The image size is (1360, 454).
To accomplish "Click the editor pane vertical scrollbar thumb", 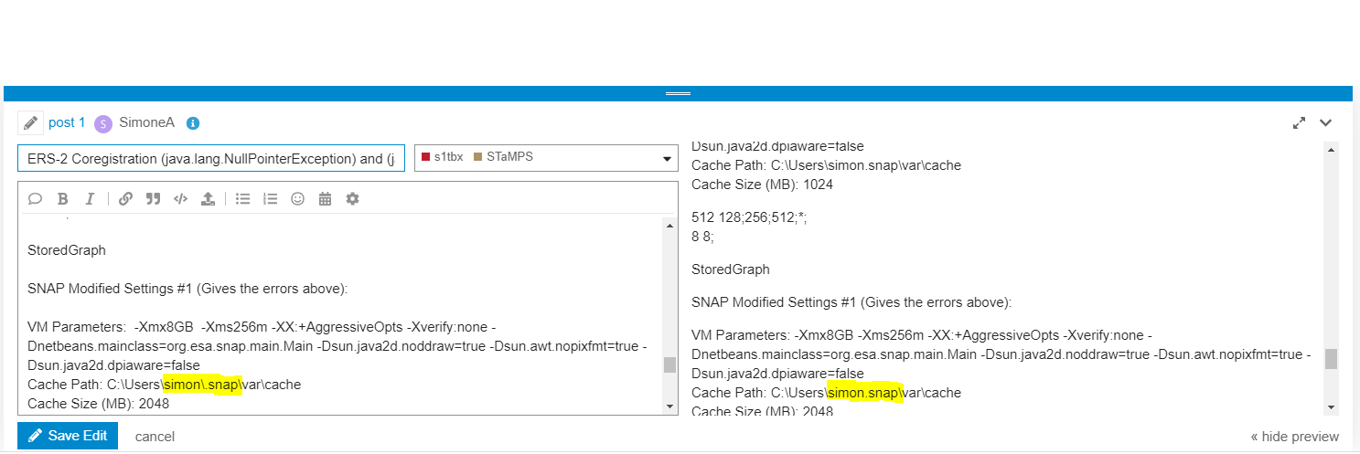I will tap(669, 365).
